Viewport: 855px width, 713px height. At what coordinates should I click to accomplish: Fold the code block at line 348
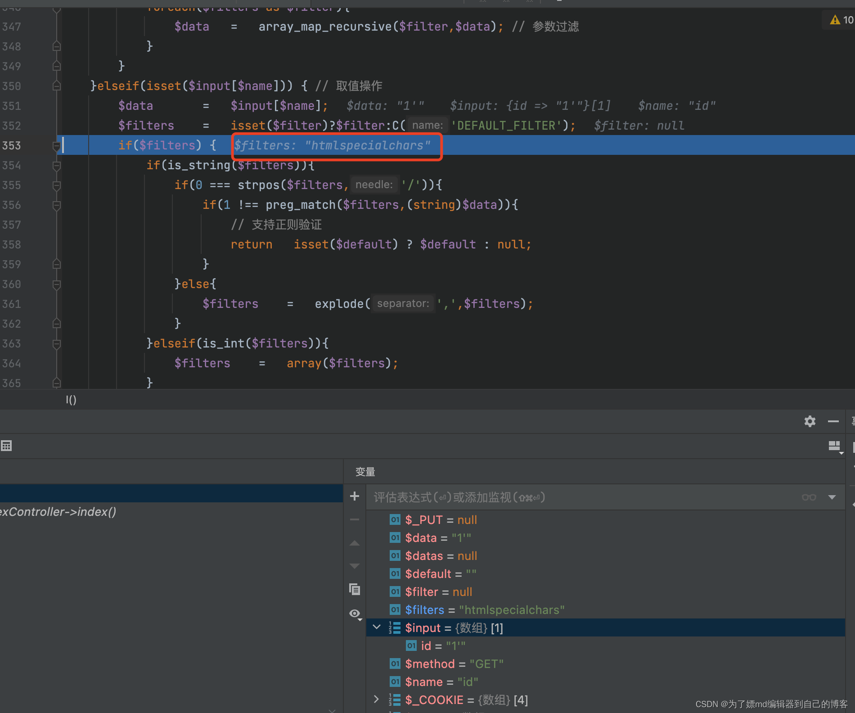pyautogui.click(x=57, y=46)
